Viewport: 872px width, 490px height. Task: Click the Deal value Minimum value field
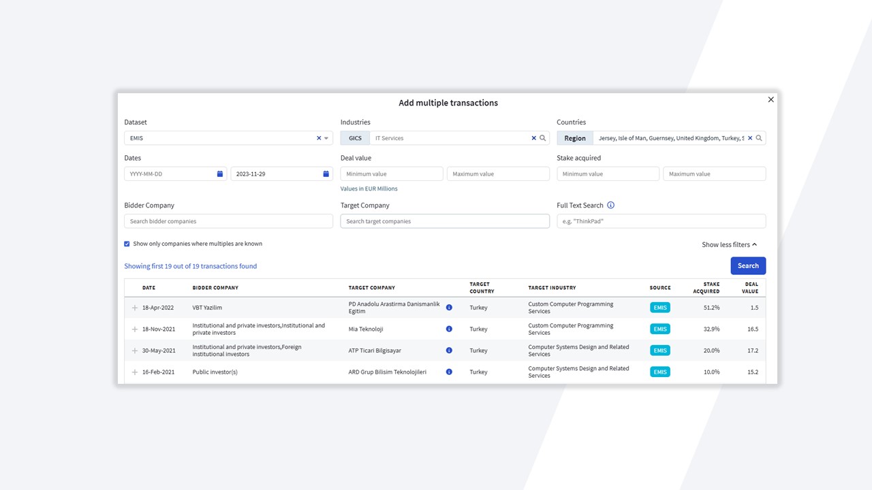392,174
